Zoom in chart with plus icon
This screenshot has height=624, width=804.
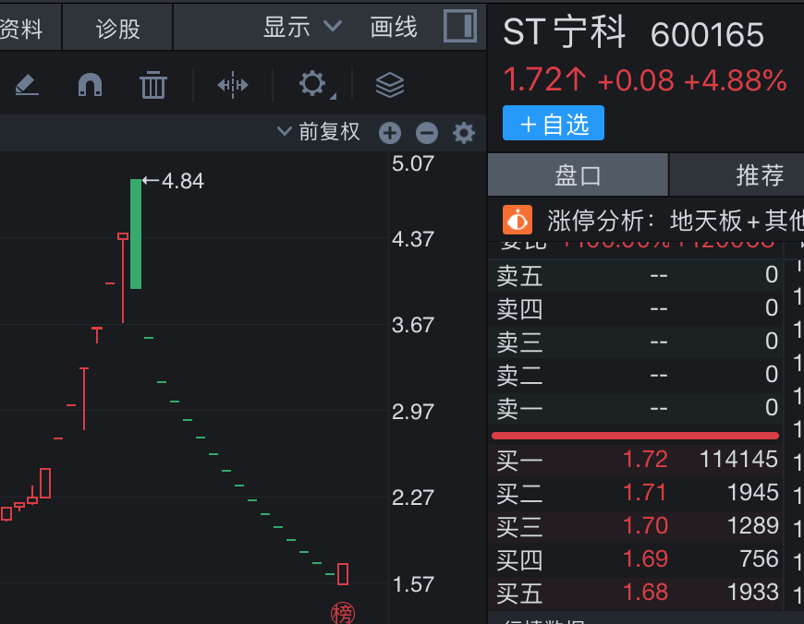tap(390, 133)
